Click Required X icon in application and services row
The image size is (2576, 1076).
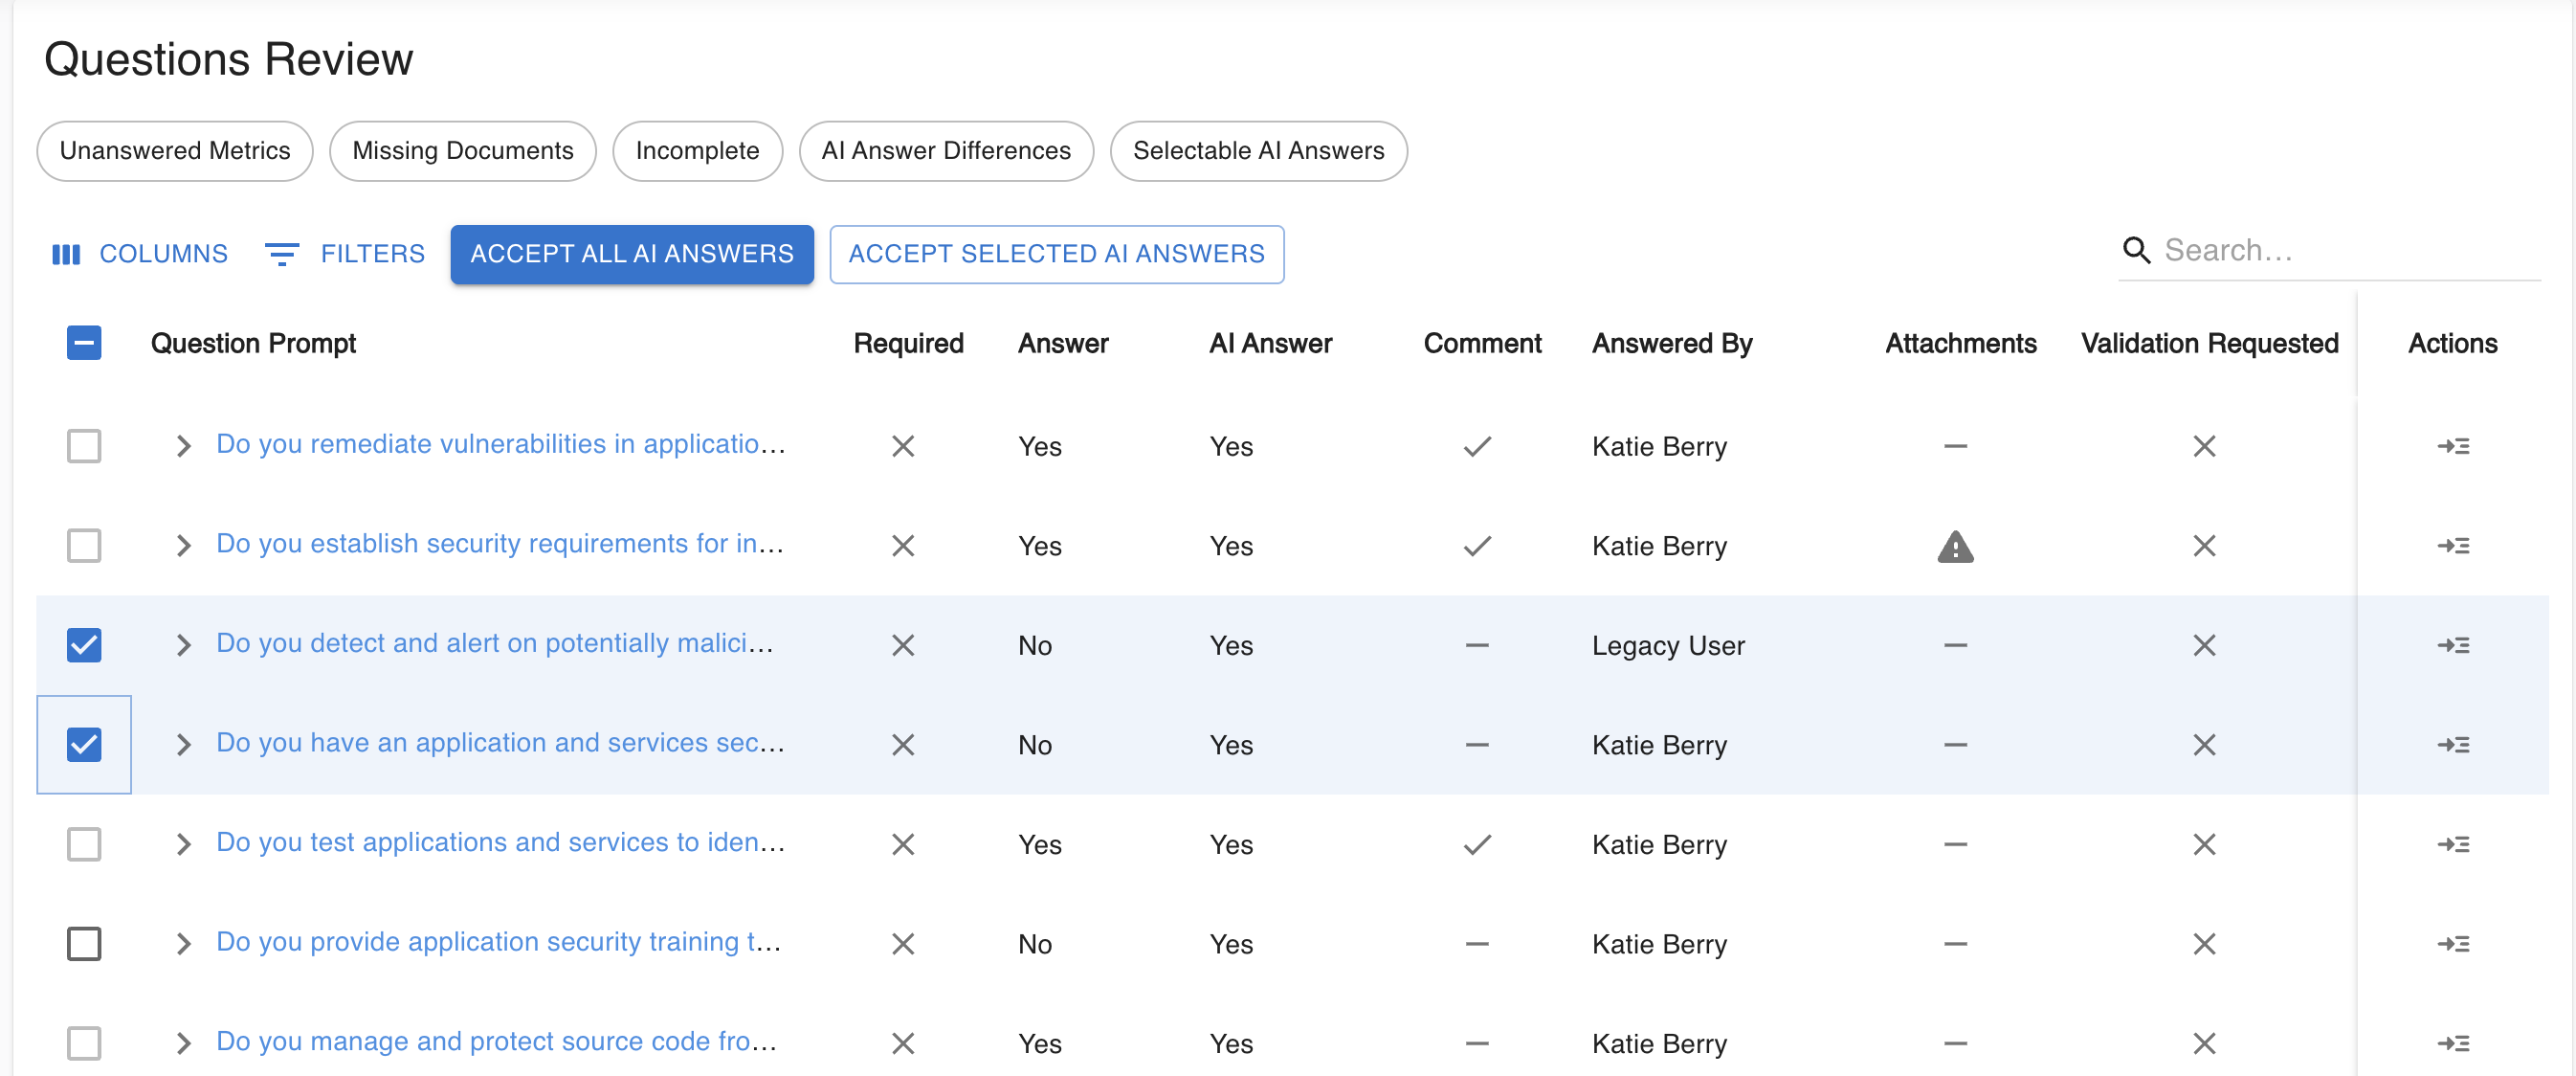coord(903,745)
